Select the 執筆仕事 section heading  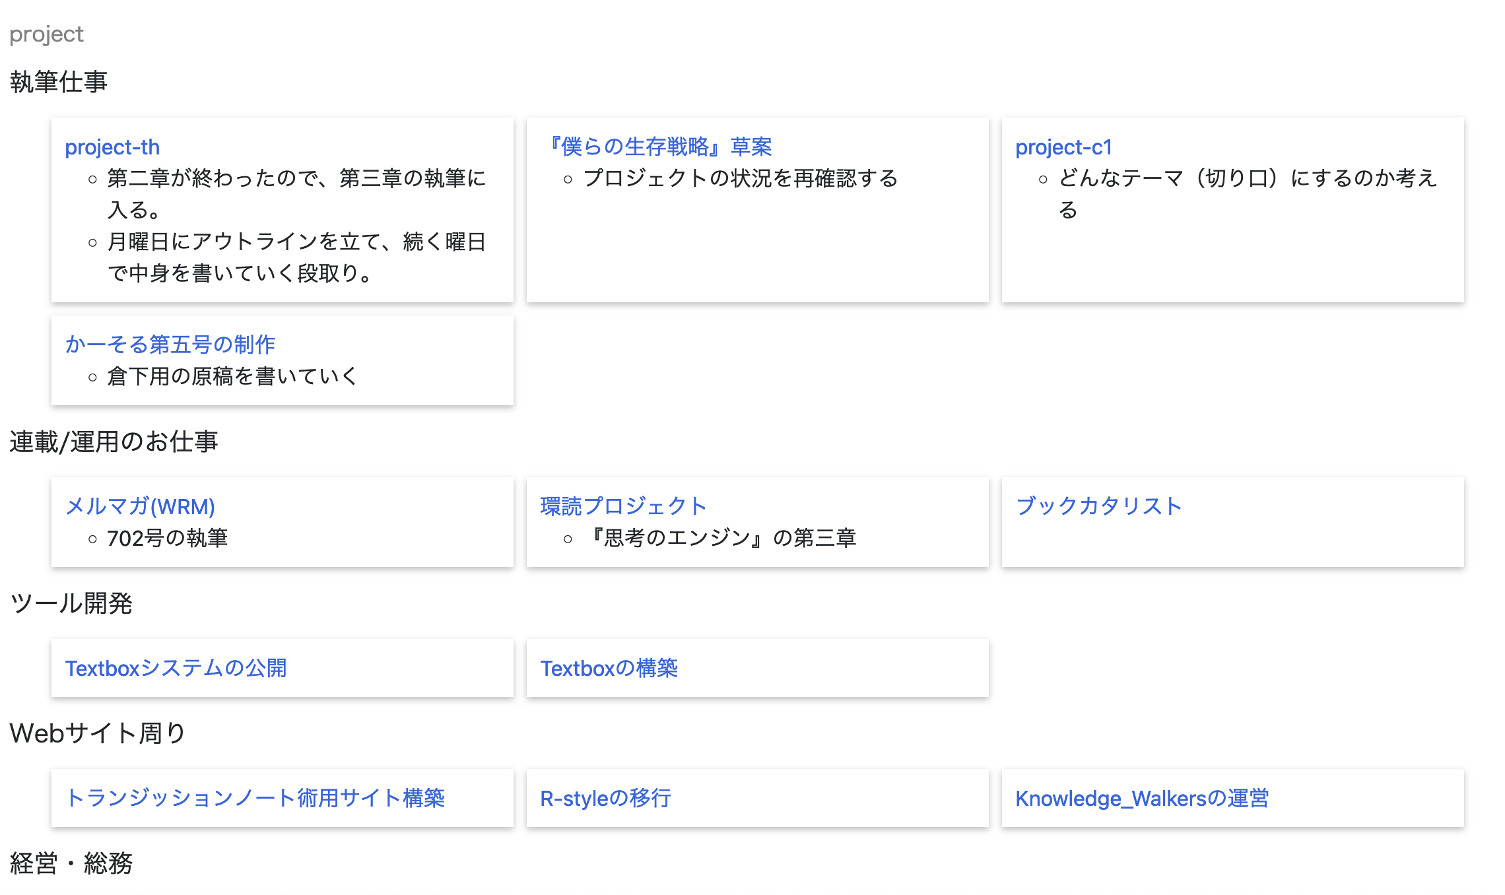click(59, 82)
